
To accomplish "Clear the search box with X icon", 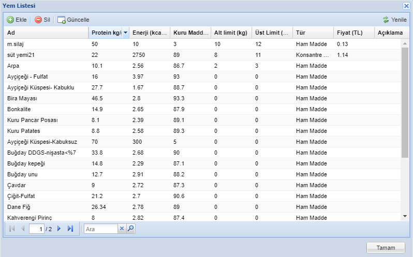I will click(x=122, y=229).
